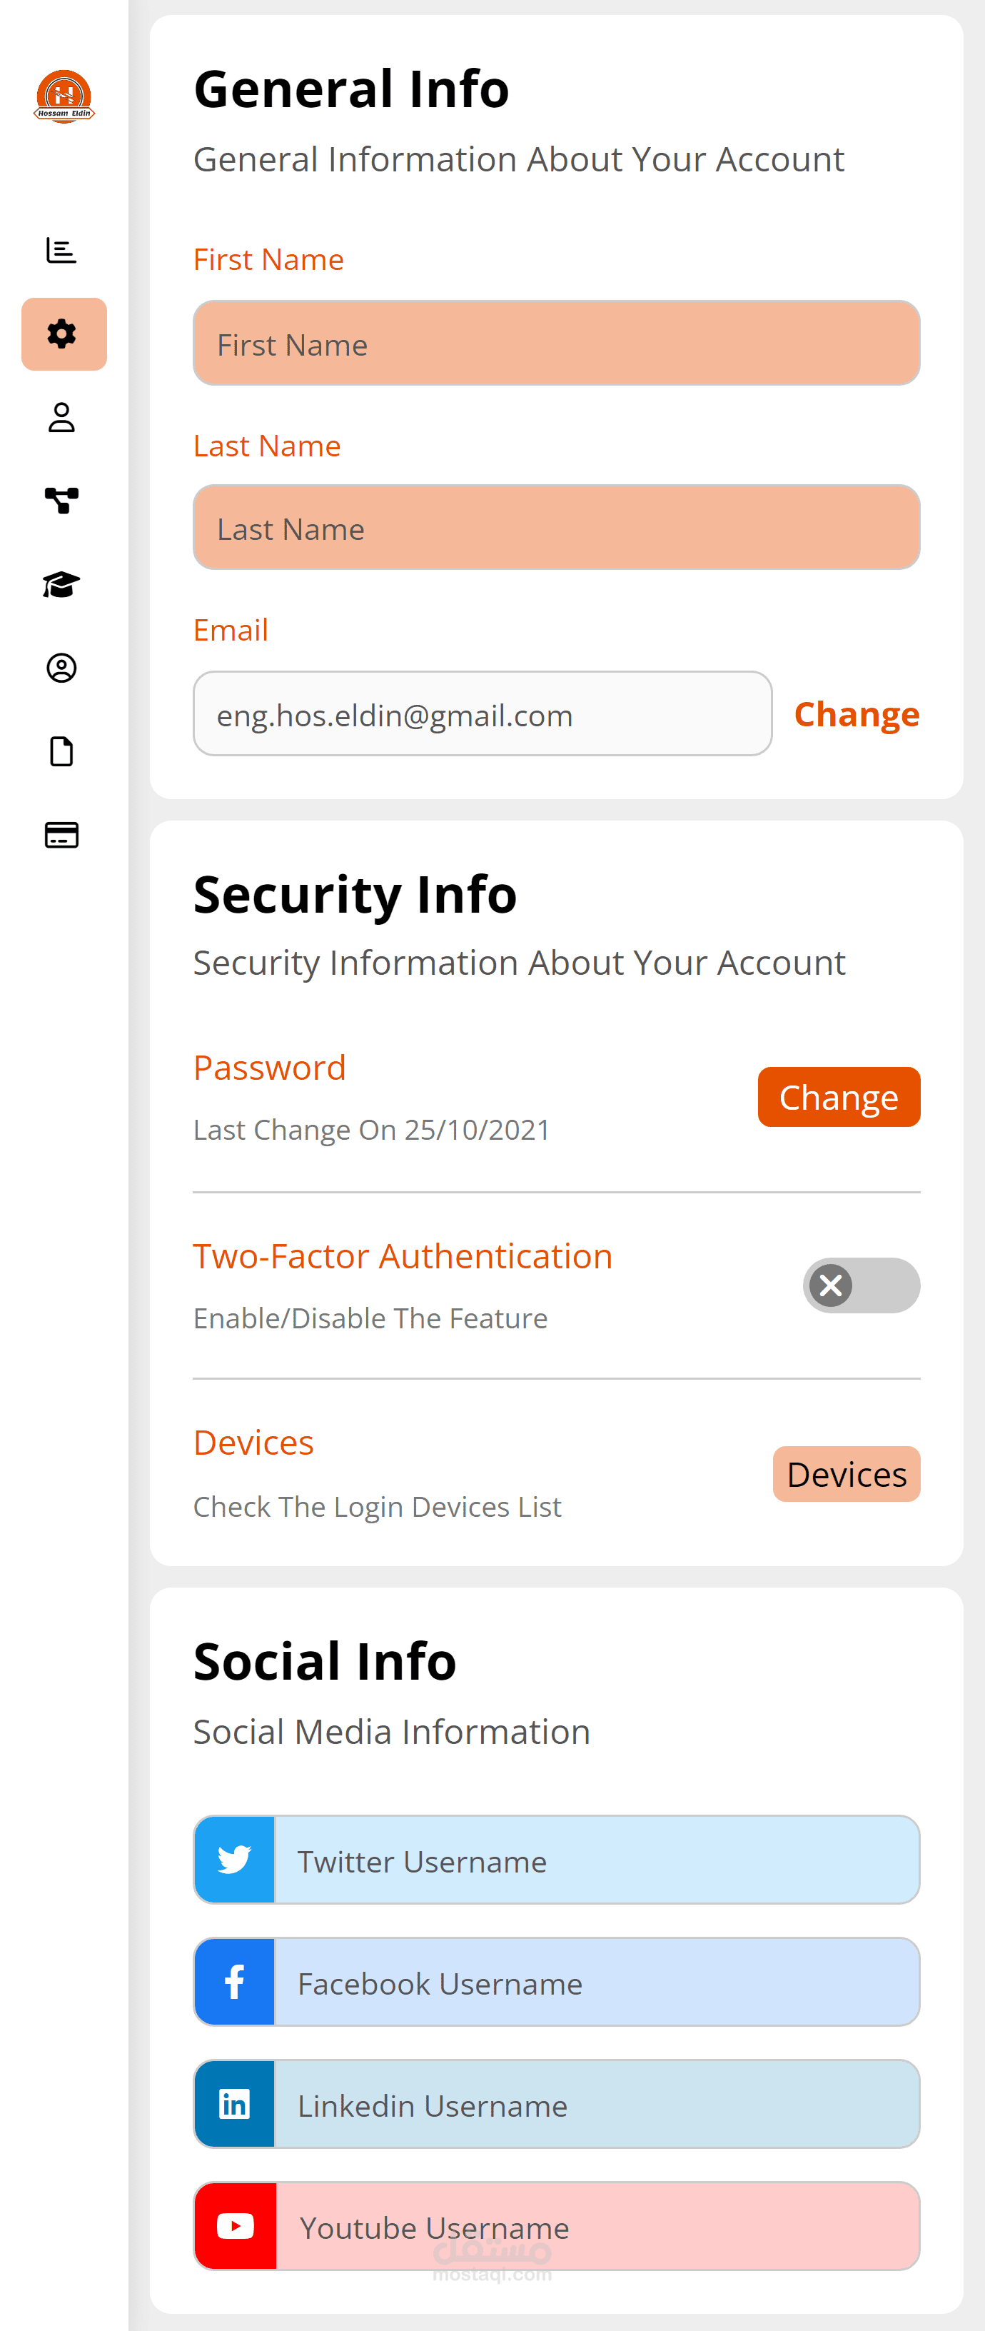
Task: Open the projects diagram sidebar icon
Action: click(x=61, y=501)
